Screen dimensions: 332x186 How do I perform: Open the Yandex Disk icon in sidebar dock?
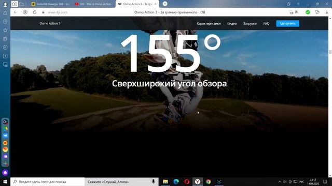(5, 129)
